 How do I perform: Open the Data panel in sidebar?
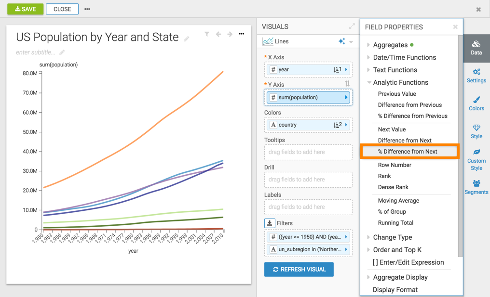pyautogui.click(x=476, y=48)
